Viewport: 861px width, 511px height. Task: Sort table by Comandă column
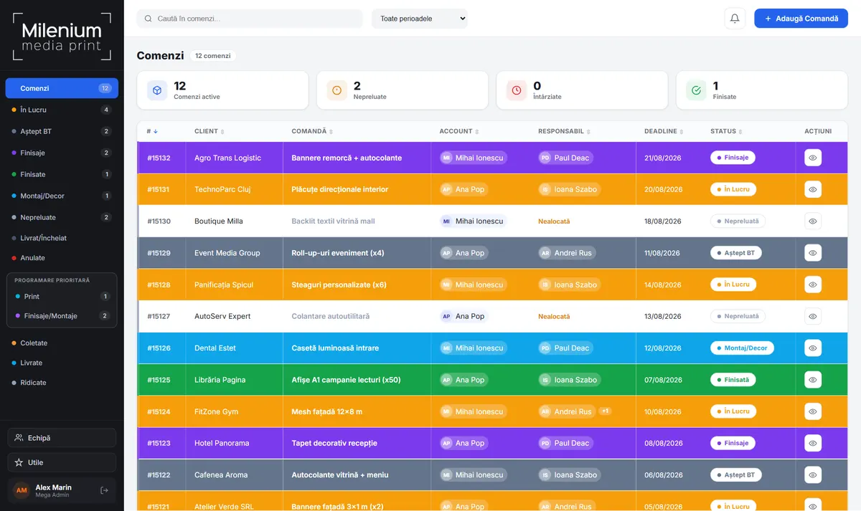(312, 131)
